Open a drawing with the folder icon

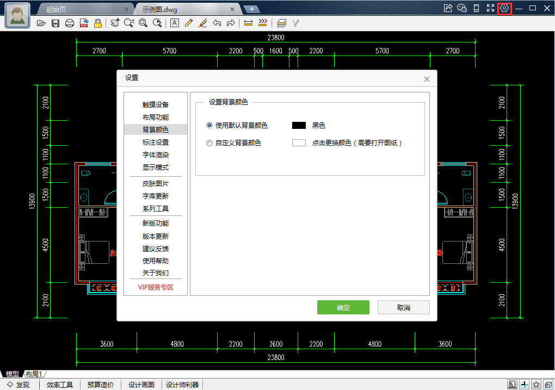click(x=41, y=23)
